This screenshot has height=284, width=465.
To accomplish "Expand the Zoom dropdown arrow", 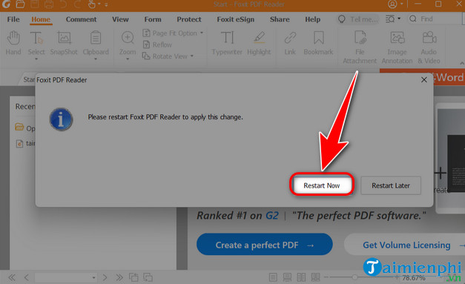I will pyautogui.click(x=128, y=59).
